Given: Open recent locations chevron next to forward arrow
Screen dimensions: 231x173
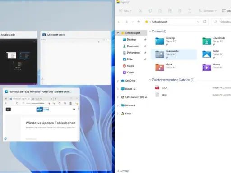Looking at the screenshot, I should (x=133, y=22).
